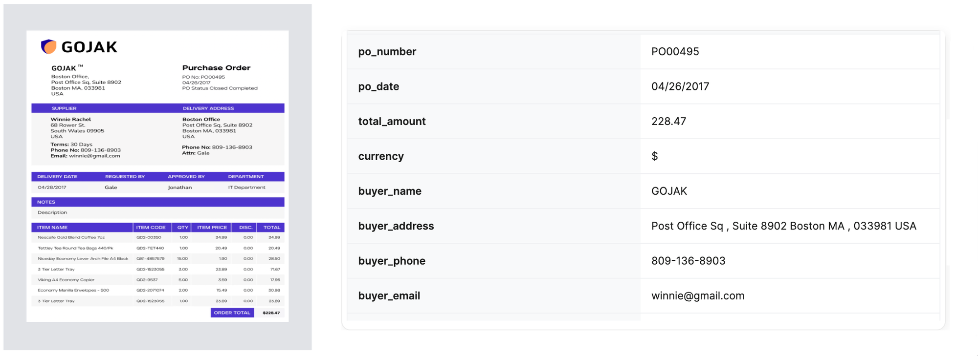Select the po_number value PO00495
The width and height of the screenshot is (978, 356).
tap(675, 52)
